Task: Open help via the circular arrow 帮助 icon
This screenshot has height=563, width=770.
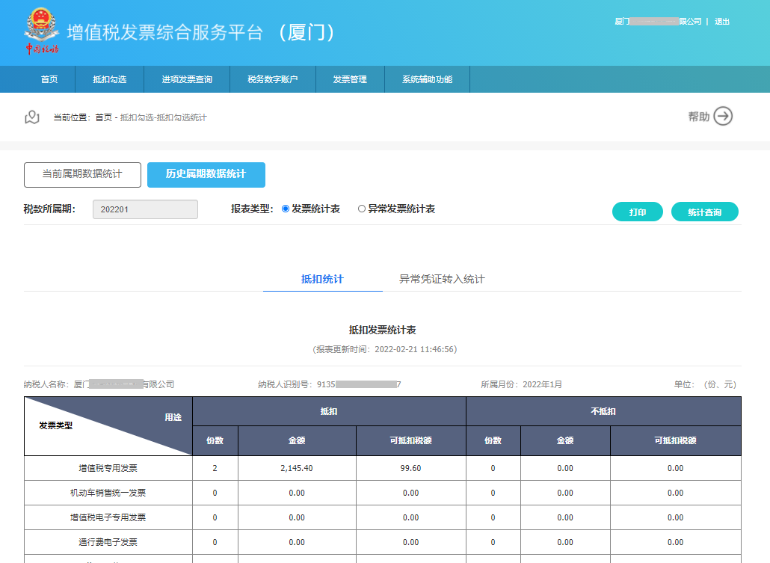Action: 721,117
